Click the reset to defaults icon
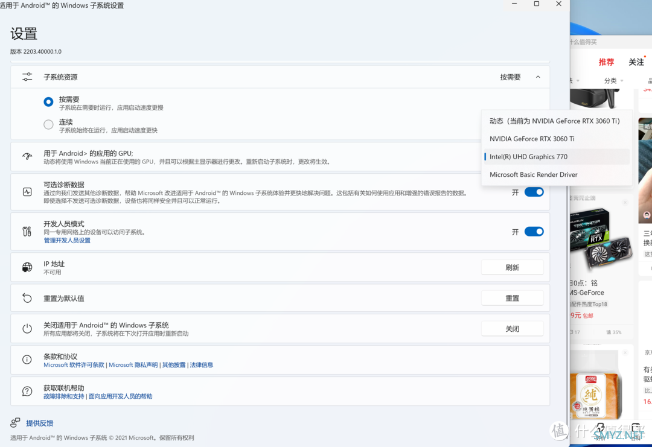 (27, 298)
